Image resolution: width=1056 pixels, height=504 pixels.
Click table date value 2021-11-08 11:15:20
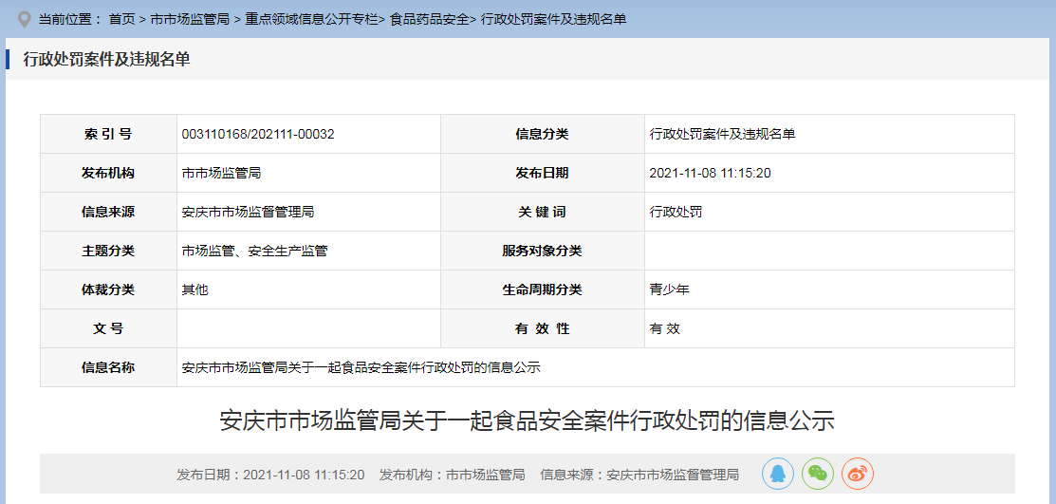710,173
